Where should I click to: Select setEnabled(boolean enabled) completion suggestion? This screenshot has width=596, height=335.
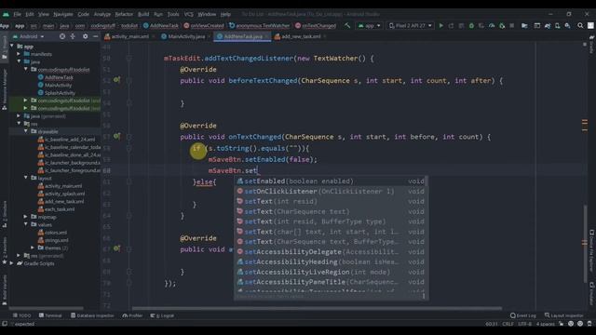(x=331, y=181)
